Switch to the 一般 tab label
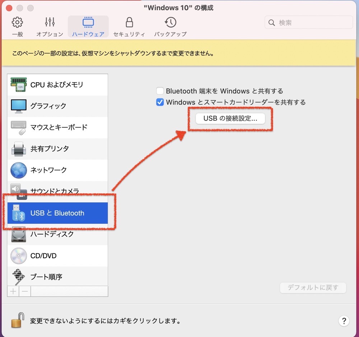The image size is (359, 337). click(x=17, y=34)
